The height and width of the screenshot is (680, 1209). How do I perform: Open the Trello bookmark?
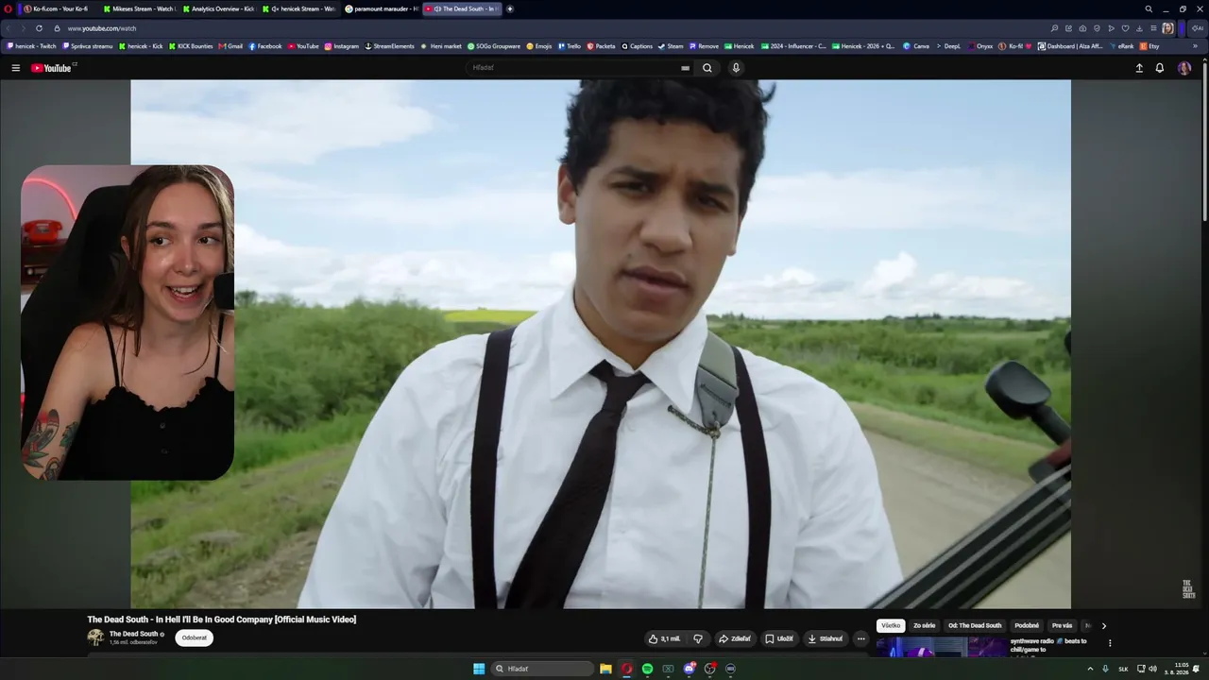pos(570,45)
